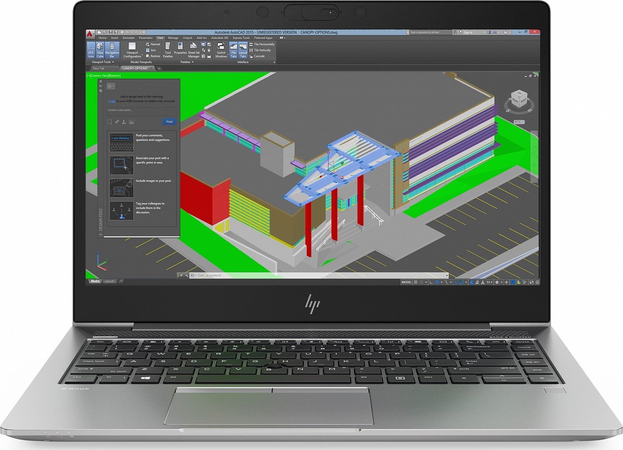
Task: Toggle Layout Tabs display
Action: (x=243, y=50)
